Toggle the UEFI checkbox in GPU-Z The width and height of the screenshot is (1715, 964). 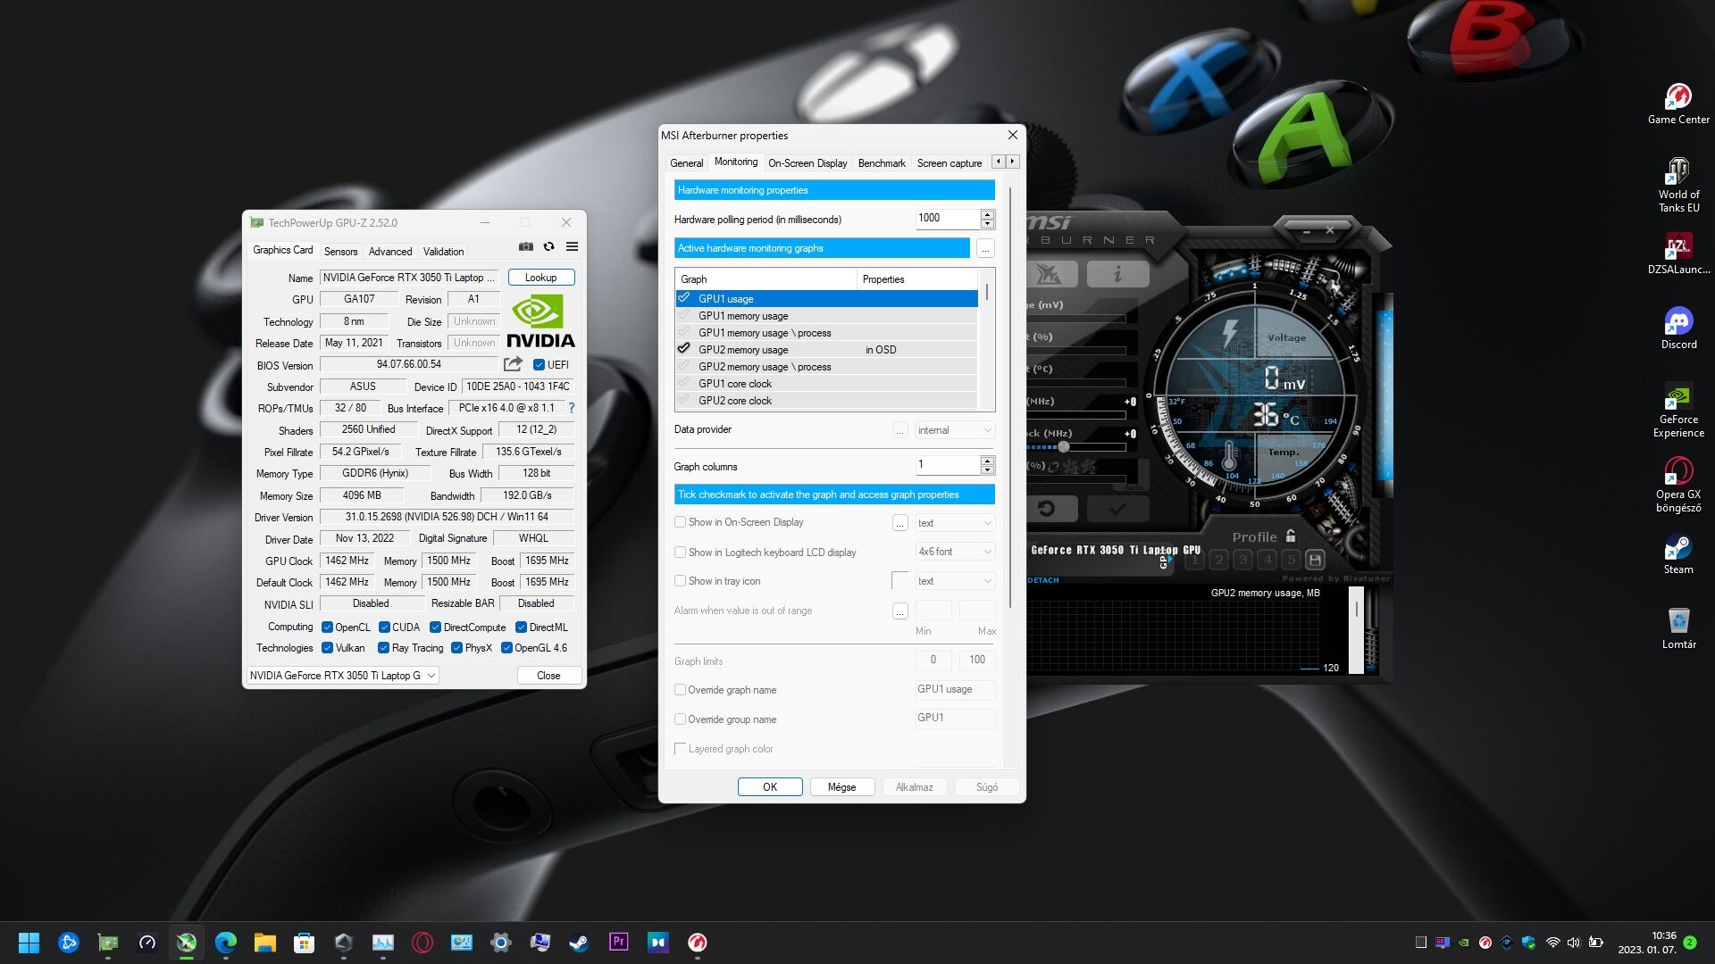[539, 364]
